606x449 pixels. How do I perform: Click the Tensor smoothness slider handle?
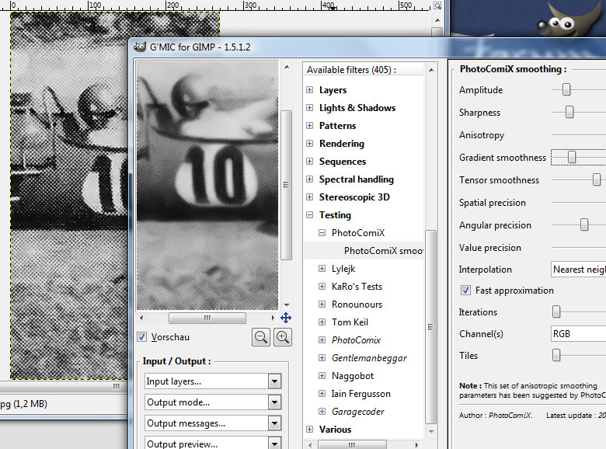tap(597, 179)
